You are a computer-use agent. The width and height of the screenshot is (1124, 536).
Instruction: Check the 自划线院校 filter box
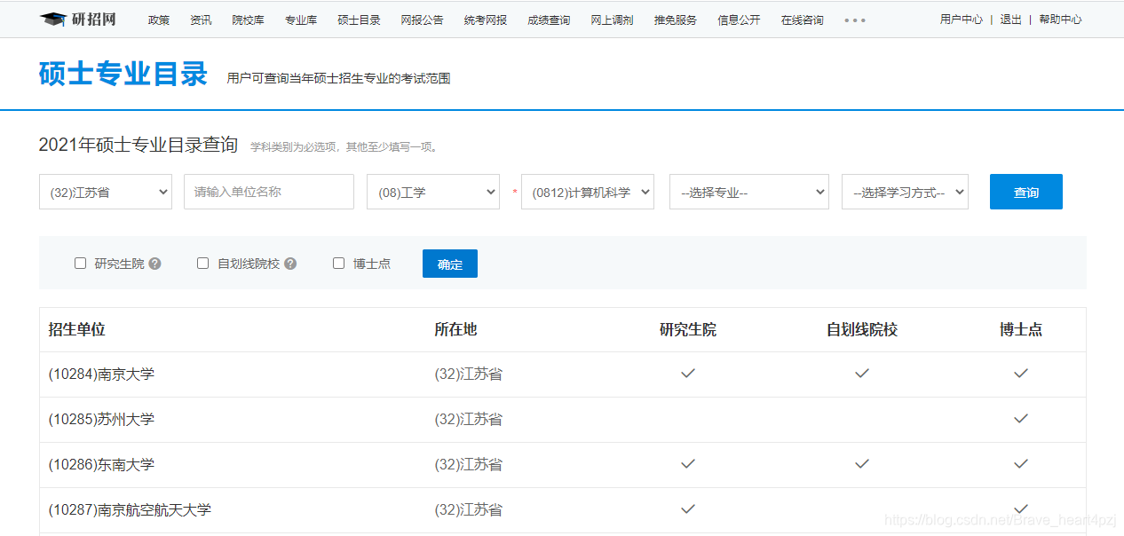click(202, 263)
